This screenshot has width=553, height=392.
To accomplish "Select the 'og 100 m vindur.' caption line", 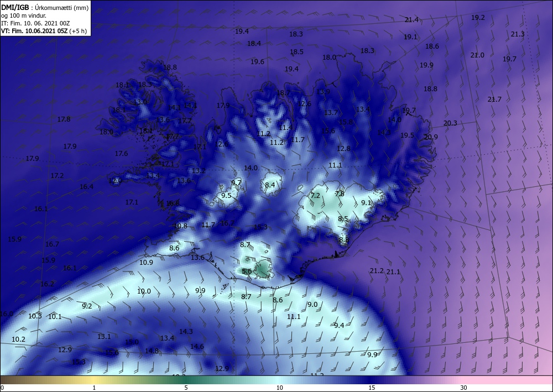I will pyautogui.click(x=24, y=15).
